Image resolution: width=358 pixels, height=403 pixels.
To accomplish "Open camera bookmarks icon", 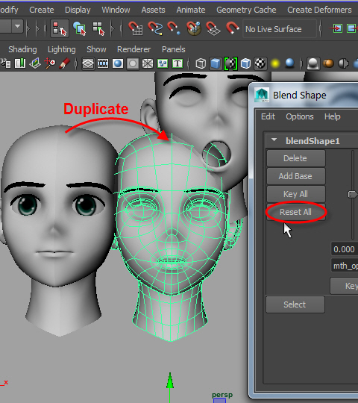I will pos(20,63).
